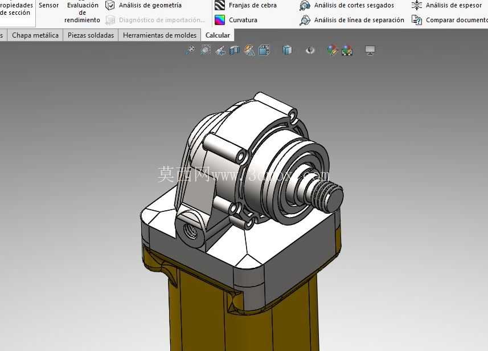Run Análisis de geometría check

click(143, 5)
